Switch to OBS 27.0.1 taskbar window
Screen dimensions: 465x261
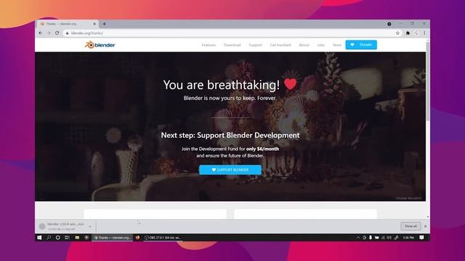(x=163, y=237)
